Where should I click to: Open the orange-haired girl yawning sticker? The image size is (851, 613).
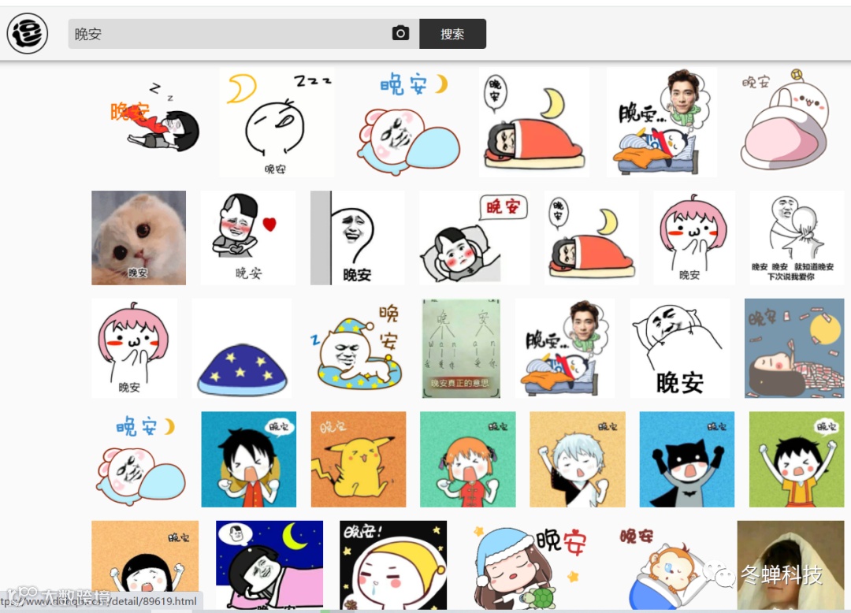point(468,459)
